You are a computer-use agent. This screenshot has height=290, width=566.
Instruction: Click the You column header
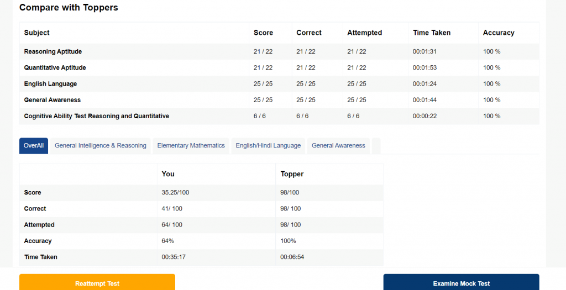168,174
